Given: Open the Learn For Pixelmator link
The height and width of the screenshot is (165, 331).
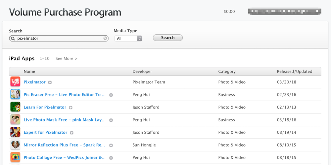Looking at the screenshot, I should 45,107.
